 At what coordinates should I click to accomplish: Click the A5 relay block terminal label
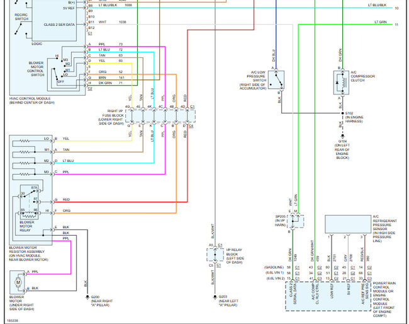[211, 245]
